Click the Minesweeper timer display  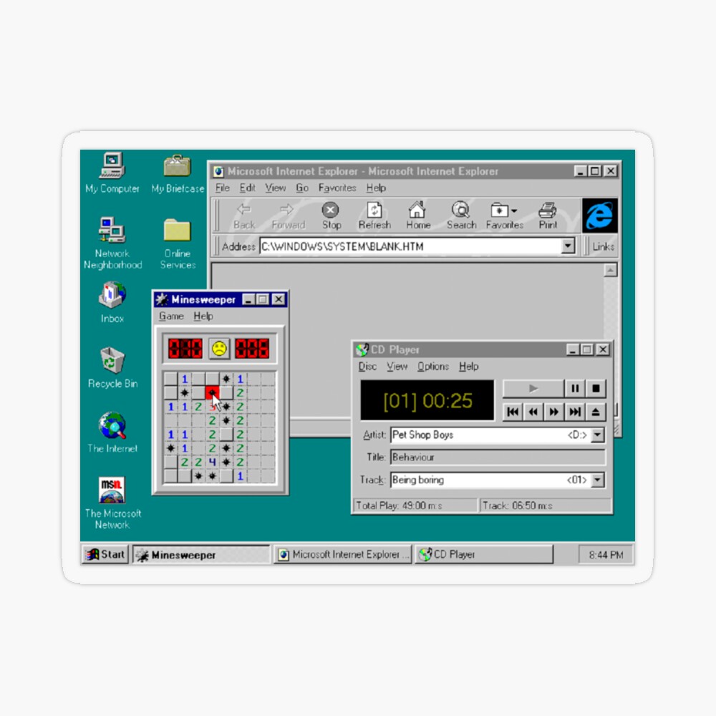tap(252, 349)
